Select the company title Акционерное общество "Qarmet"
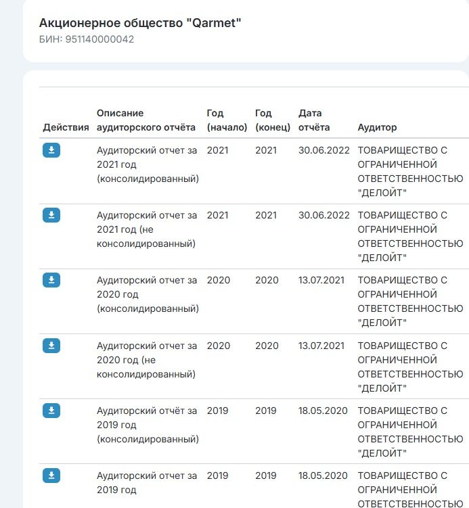The image size is (469, 508). 140,23
